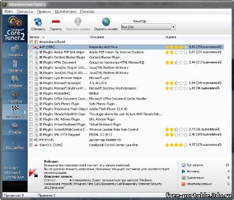Screen dimensions: 234x200
Task: Open the Монитор dropdown arrow
Action: pos(173,27)
